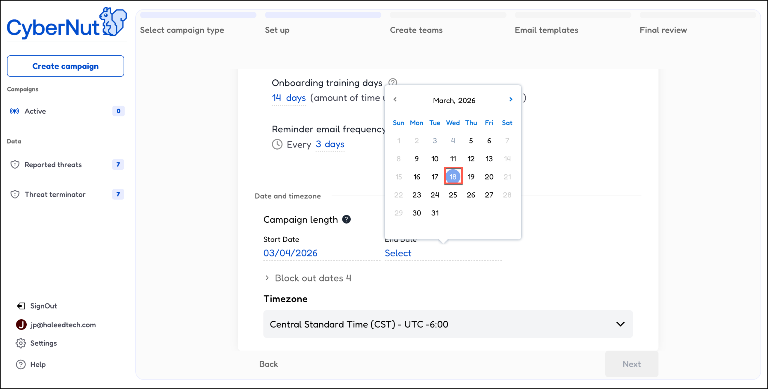Select March 25 in the calendar

point(453,195)
